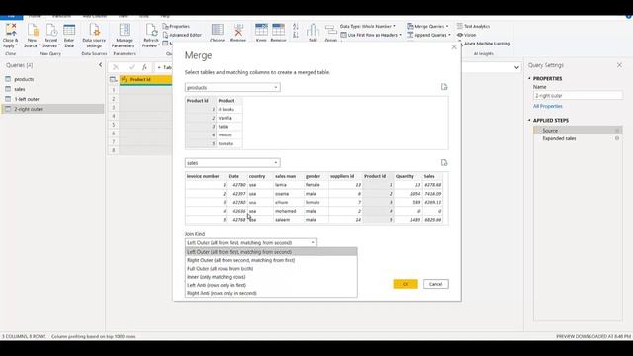Open the New Source icon
633x356 pixels.
tap(33, 30)
